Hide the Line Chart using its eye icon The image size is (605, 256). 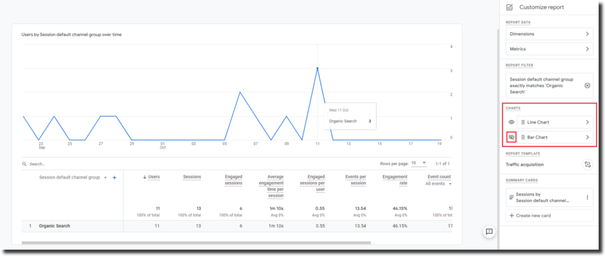pyautogui.click(x=512, y=122)
